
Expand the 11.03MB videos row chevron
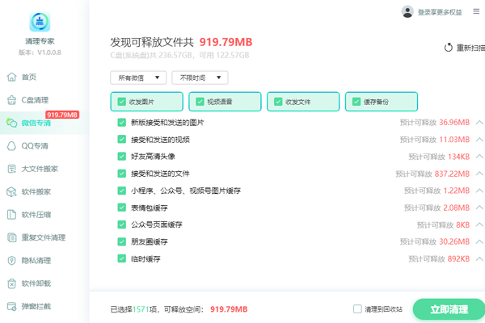[x=479, y=140]
